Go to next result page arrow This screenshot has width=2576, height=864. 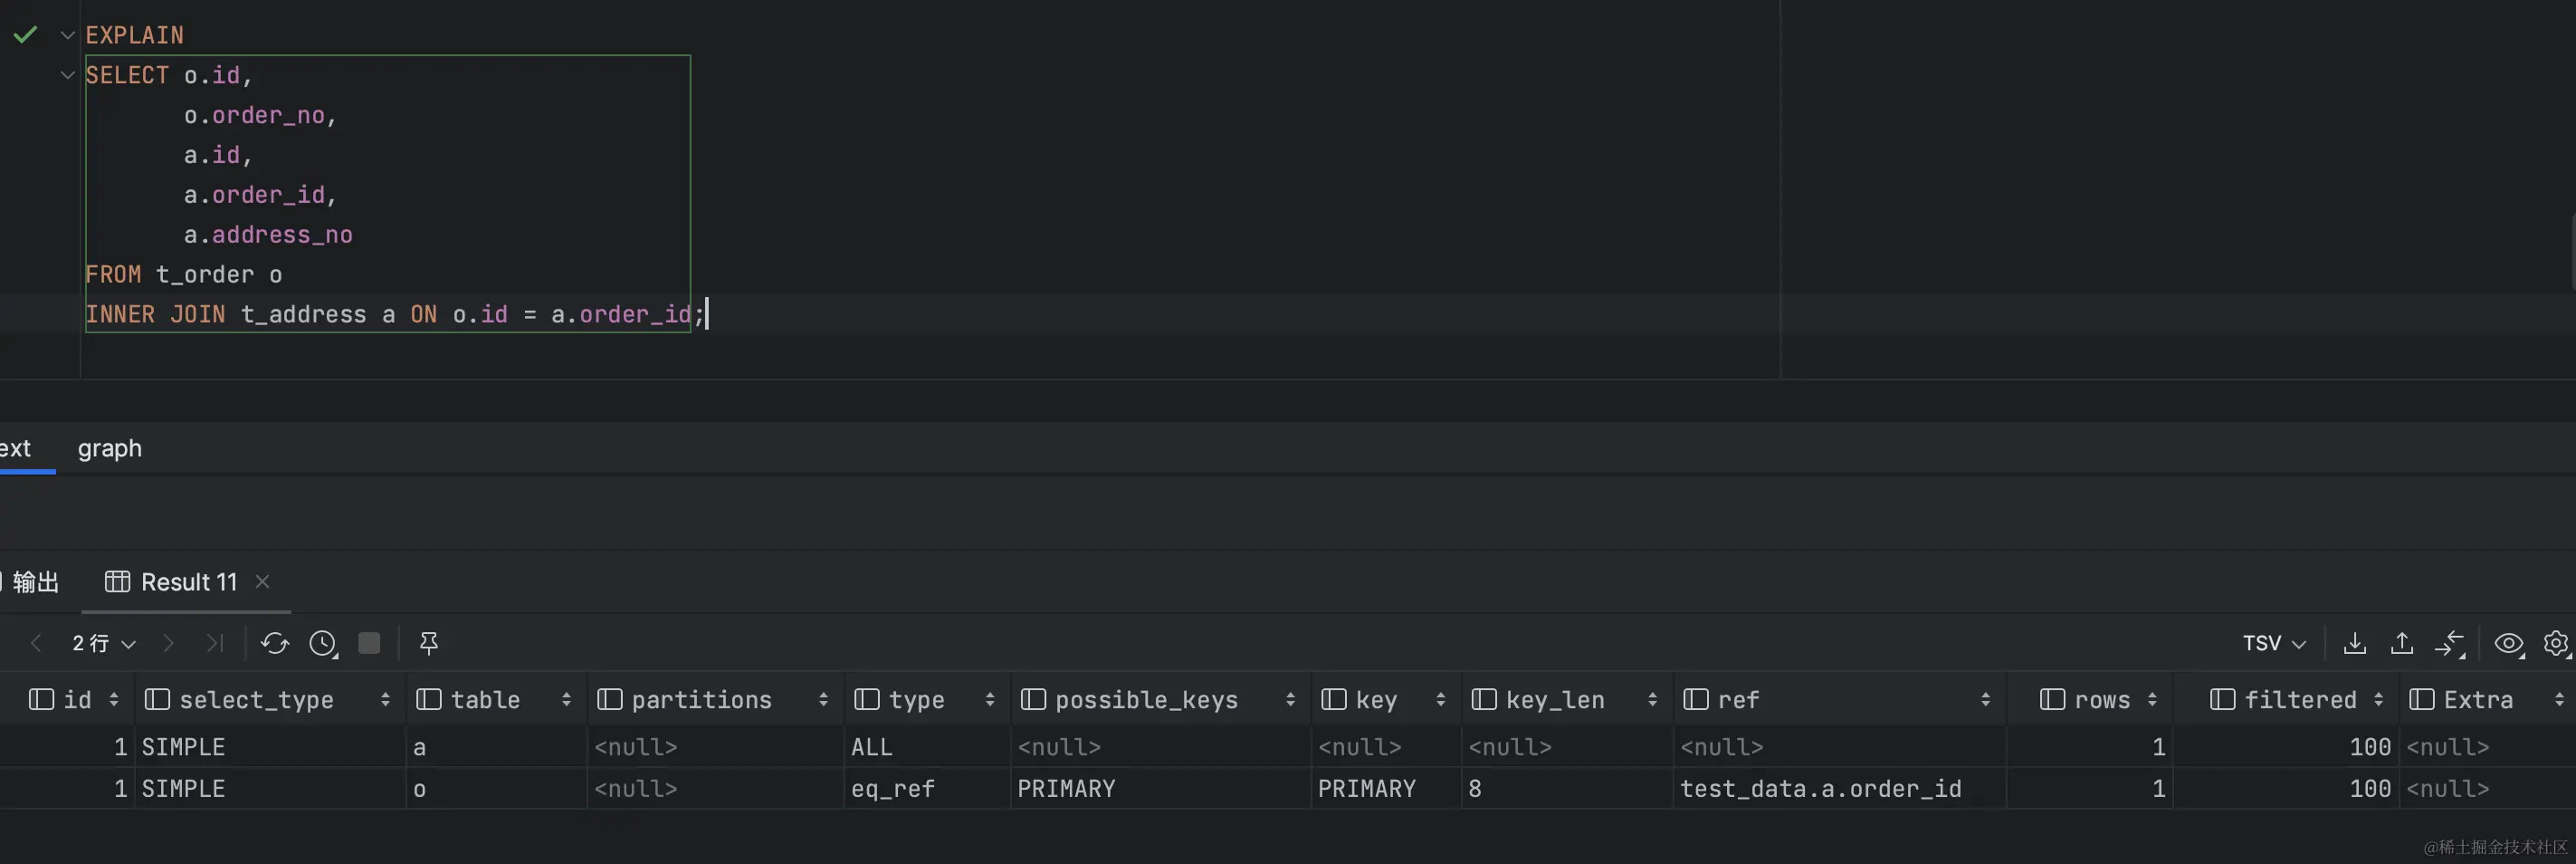point(168,643)
